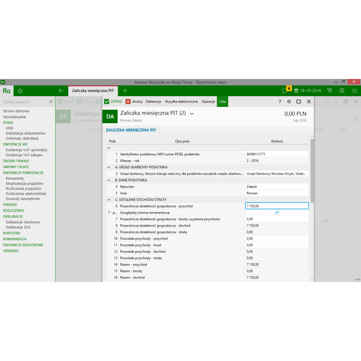Click the help question mark icon
361x361 pixels.
point(280,102)
